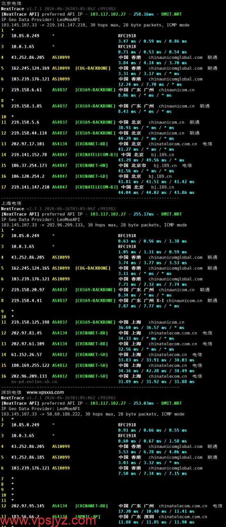Viewport: 226px width, 527px height.
Task: Click latency 33.83 ms / 33.91 ms / 34.03 ms
Action: [x=156, y=360]
